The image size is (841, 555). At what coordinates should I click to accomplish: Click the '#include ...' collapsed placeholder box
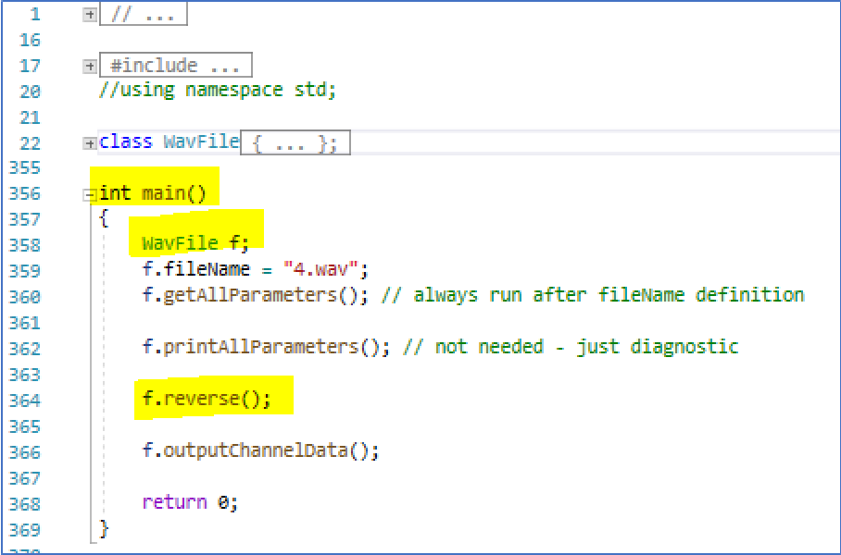pyautogui.click(x=175, y=66)
